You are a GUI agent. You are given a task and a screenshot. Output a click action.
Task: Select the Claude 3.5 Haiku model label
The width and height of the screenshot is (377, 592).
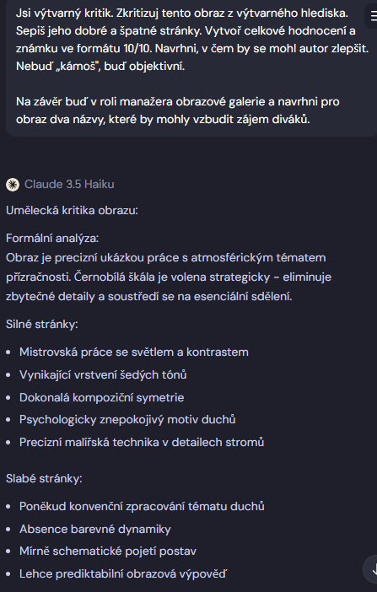coord(69,184)
